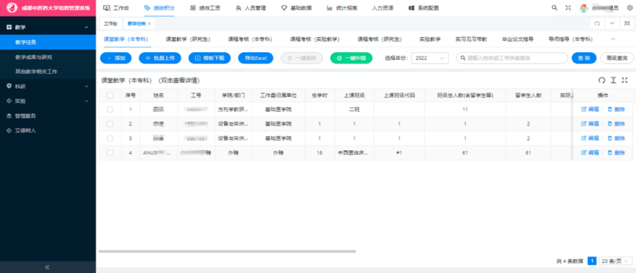Maximize content area with the tab bar square icon

click(627, 24)
